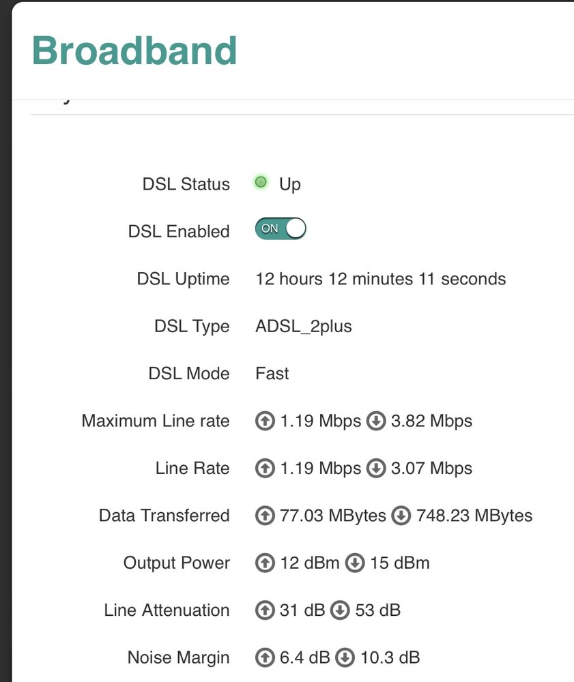Viewport: 574px width, 682px height.
Task: Click the DSL Enabled label
Action: pos(179,232)
